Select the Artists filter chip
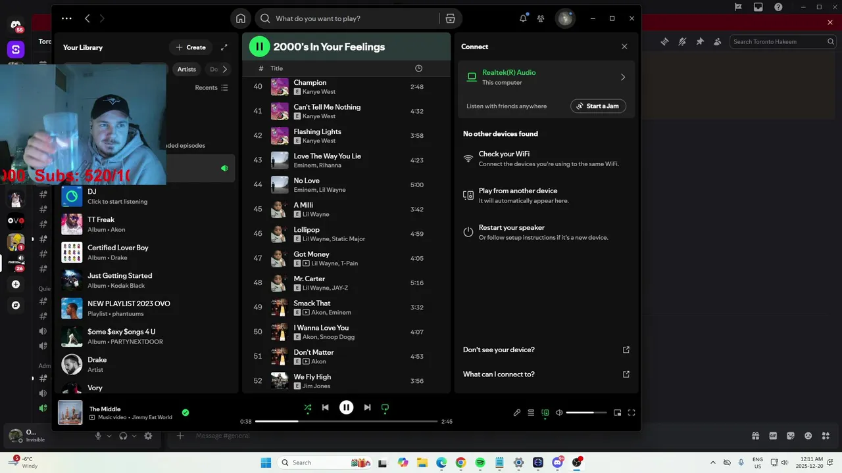842x473 pixels. [186, 69]
